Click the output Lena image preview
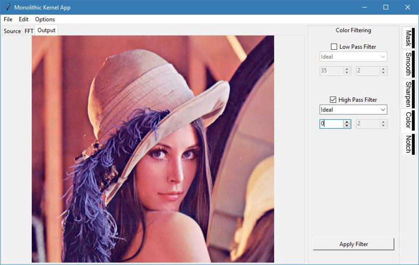The width and height of the screenshot is (419, 265). coord(153,149)
